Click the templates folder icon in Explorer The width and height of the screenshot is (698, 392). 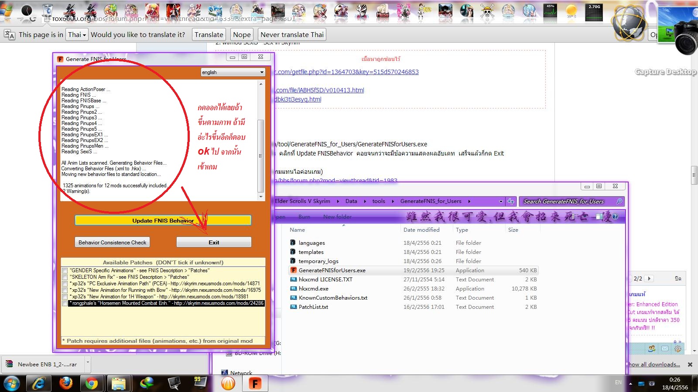point(293,252)
